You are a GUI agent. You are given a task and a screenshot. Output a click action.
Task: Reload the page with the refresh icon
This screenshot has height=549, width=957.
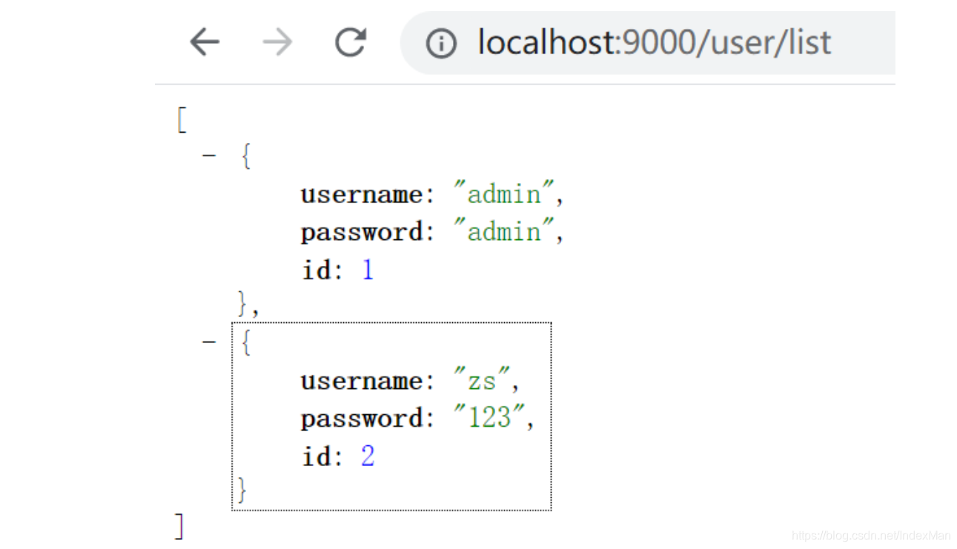click(350, 42)
